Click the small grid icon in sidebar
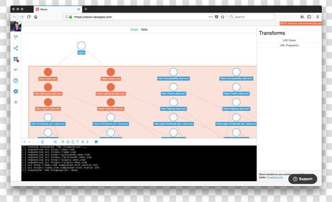The width and height of the screenshot is (332, 202). pyautogui.click(x=16, y=102)
